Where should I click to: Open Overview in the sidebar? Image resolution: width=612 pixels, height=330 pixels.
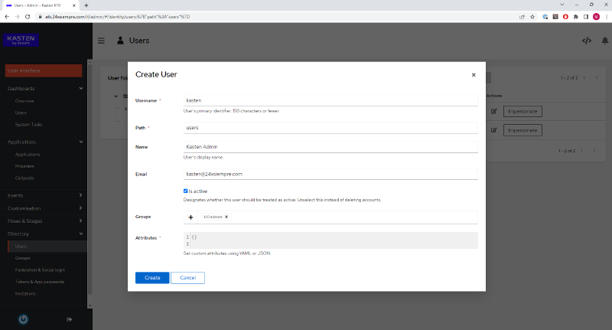pyautogui.click(x=24, y=101)
